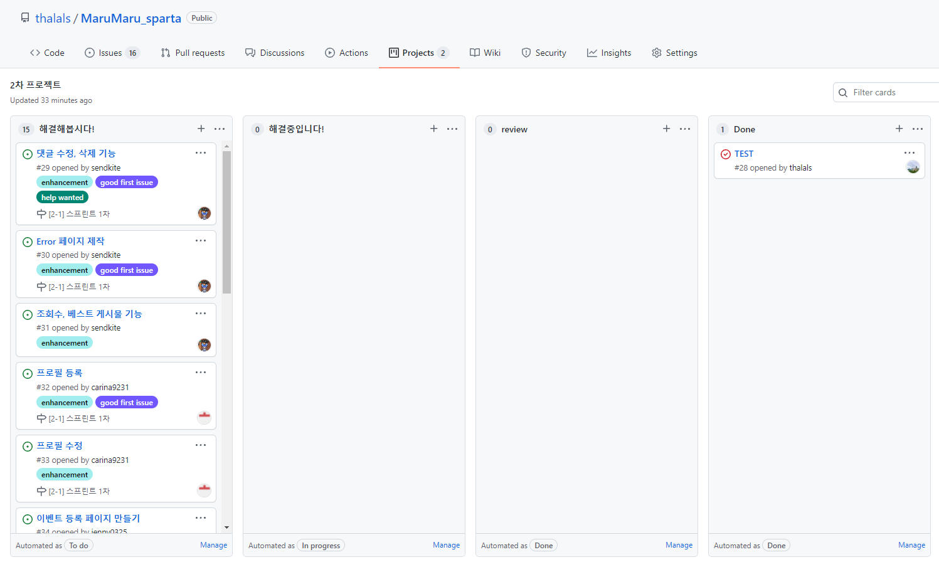Add a card to the Done column
This screenshot has width=939, height=562.
click(899, 129)
